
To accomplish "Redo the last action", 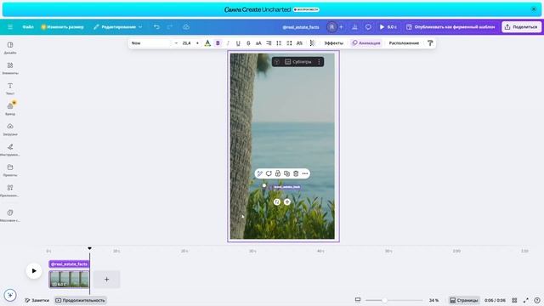I will pyautogui.click(x=170, y=27).
